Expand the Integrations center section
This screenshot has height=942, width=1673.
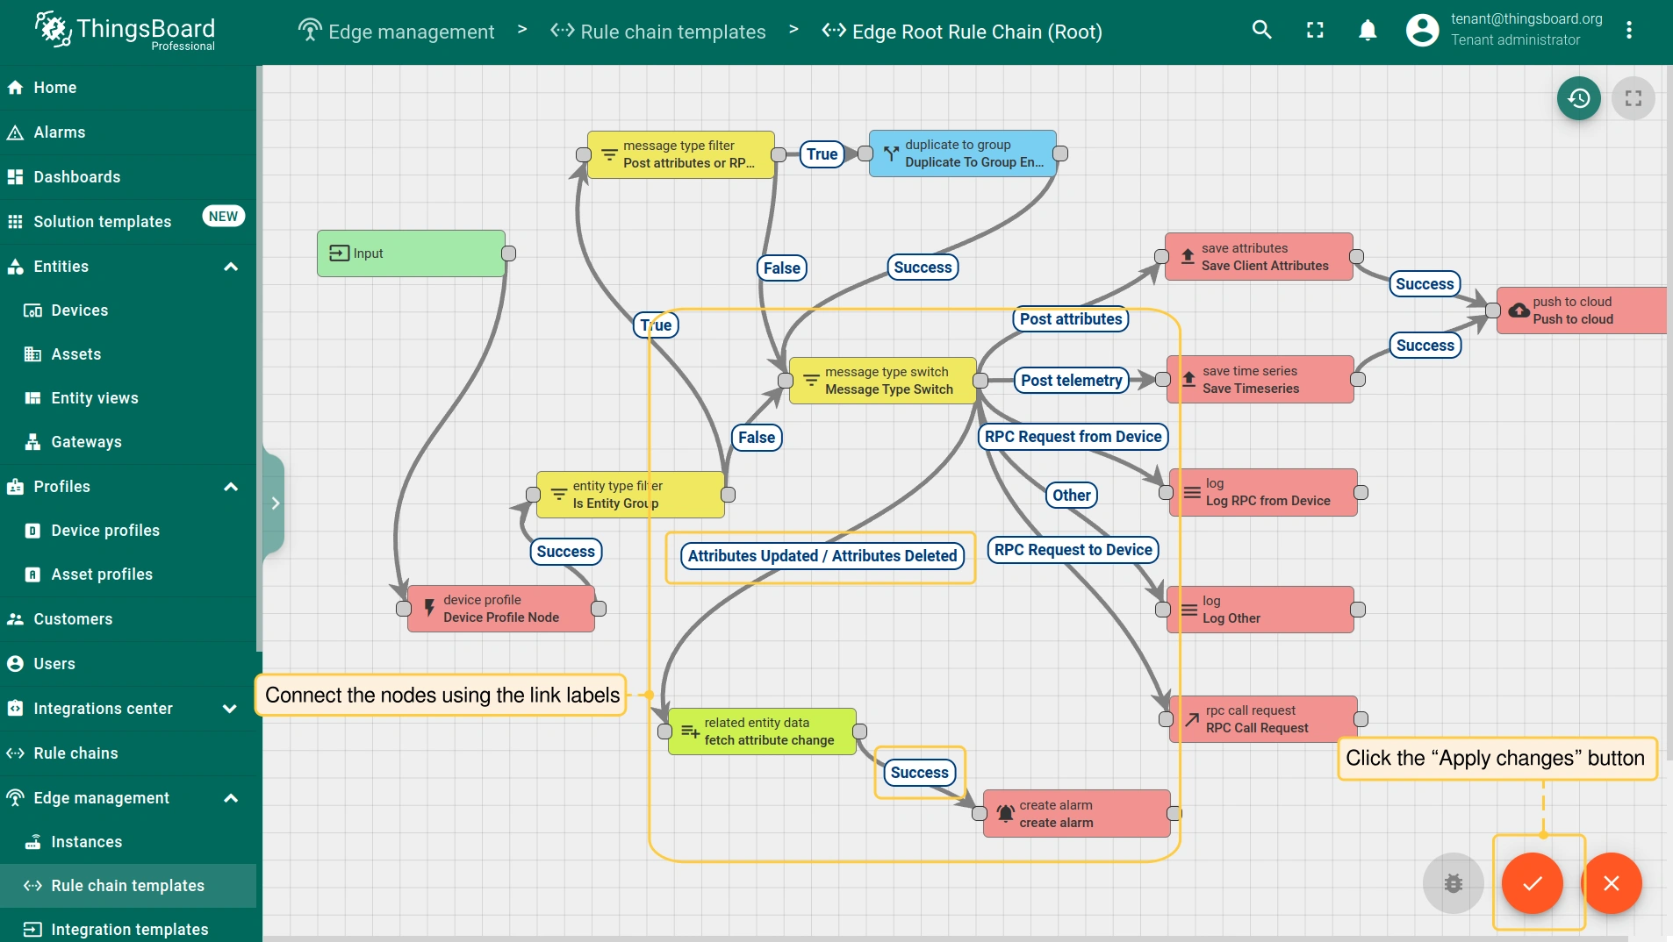[x=230, y=709]
